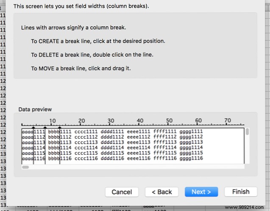Click ruler position 70 in Data preview
This screenshot has height=211, width=270.
[228, 121]
